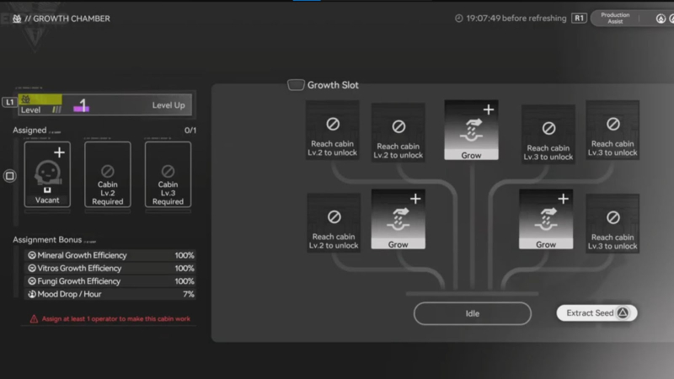Click the red warning triangle icon
This screenshot has width=674, height=379.
point(34,319)
